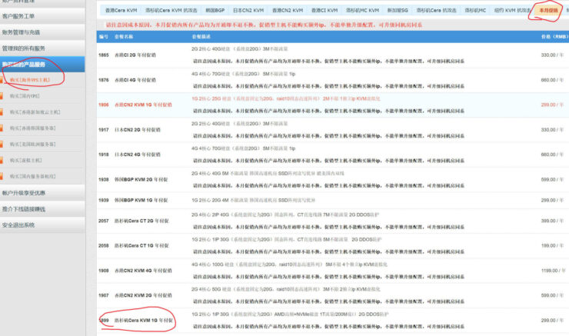569x336 pixels.
Task: Open the 购买[海外VPS主机] link
Action: coord(30,80)
